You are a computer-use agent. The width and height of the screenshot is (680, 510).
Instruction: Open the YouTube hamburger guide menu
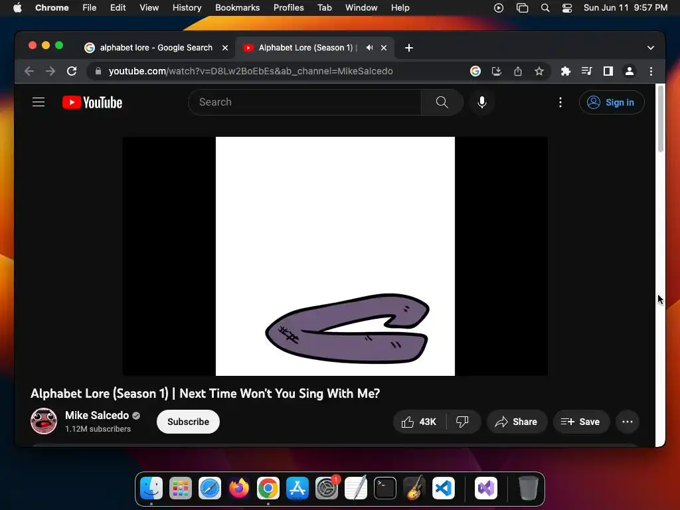pos(39,102)
